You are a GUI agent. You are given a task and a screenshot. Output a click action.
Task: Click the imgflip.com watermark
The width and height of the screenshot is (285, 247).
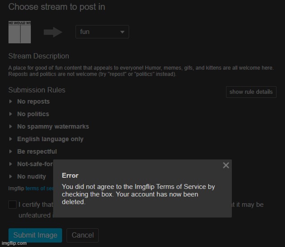click(x=14, y=243)
